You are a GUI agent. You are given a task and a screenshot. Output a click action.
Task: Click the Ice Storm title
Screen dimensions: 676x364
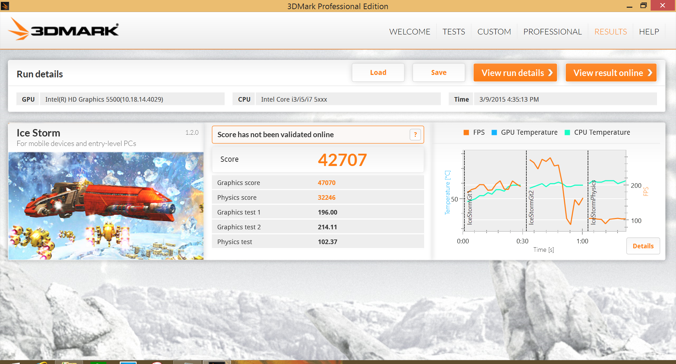tap(38, 133)
